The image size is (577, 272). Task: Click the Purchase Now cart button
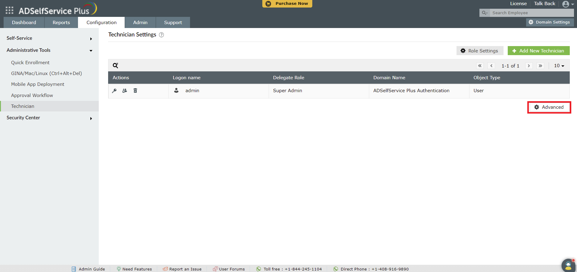[287, 4]
